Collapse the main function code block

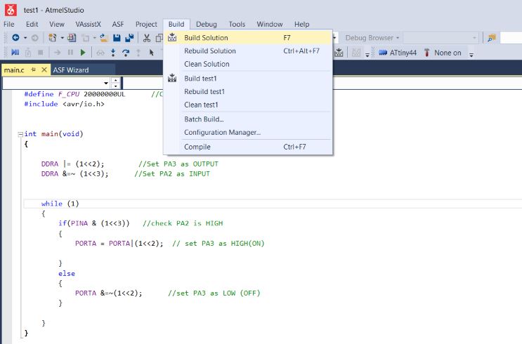tap(20, 134)
